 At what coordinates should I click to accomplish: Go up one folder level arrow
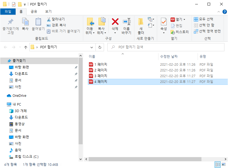[x=26, y=47]
